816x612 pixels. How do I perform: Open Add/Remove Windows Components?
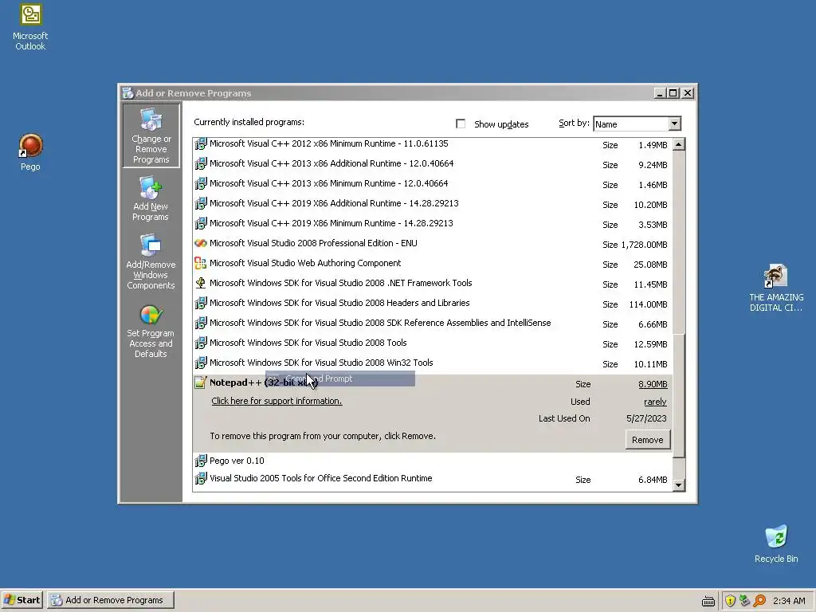click(x=151, y=261)
